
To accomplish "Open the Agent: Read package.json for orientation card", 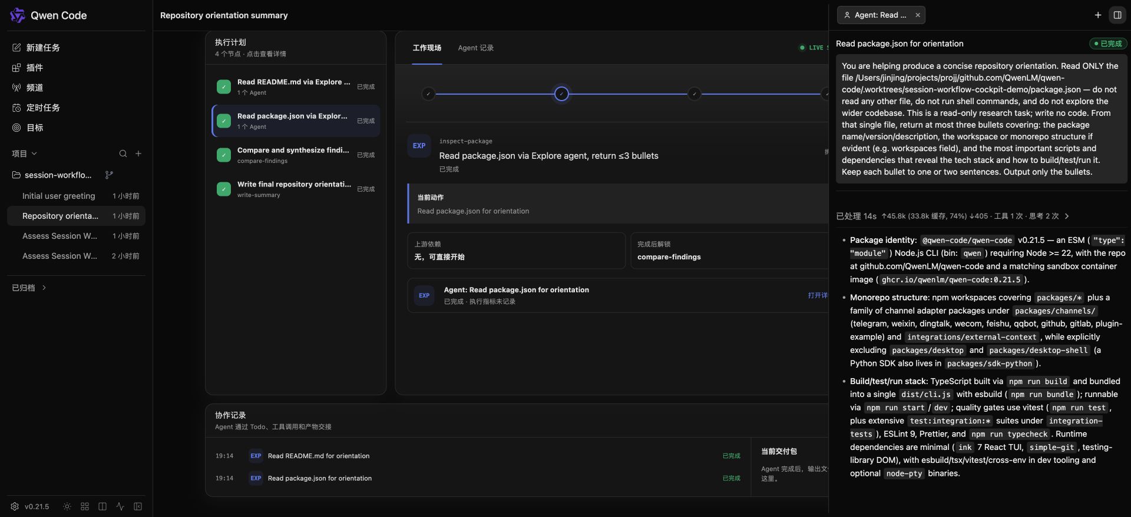I will (618, 295).
